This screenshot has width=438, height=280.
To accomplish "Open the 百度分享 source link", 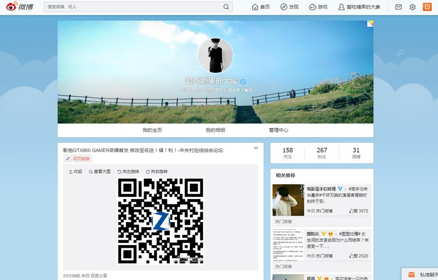I will 99,276.
